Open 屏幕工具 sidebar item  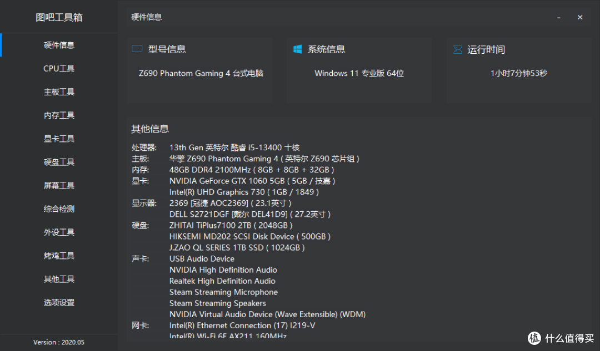click(x=59, y=185)
